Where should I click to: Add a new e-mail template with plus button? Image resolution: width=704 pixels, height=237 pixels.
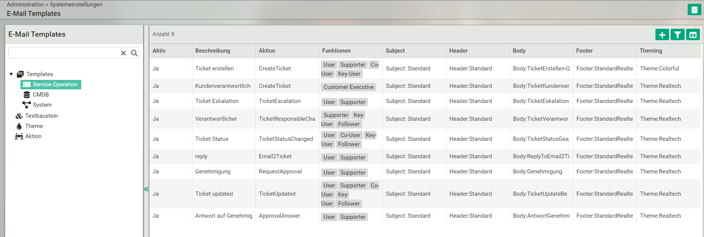[x=662, y=35]
